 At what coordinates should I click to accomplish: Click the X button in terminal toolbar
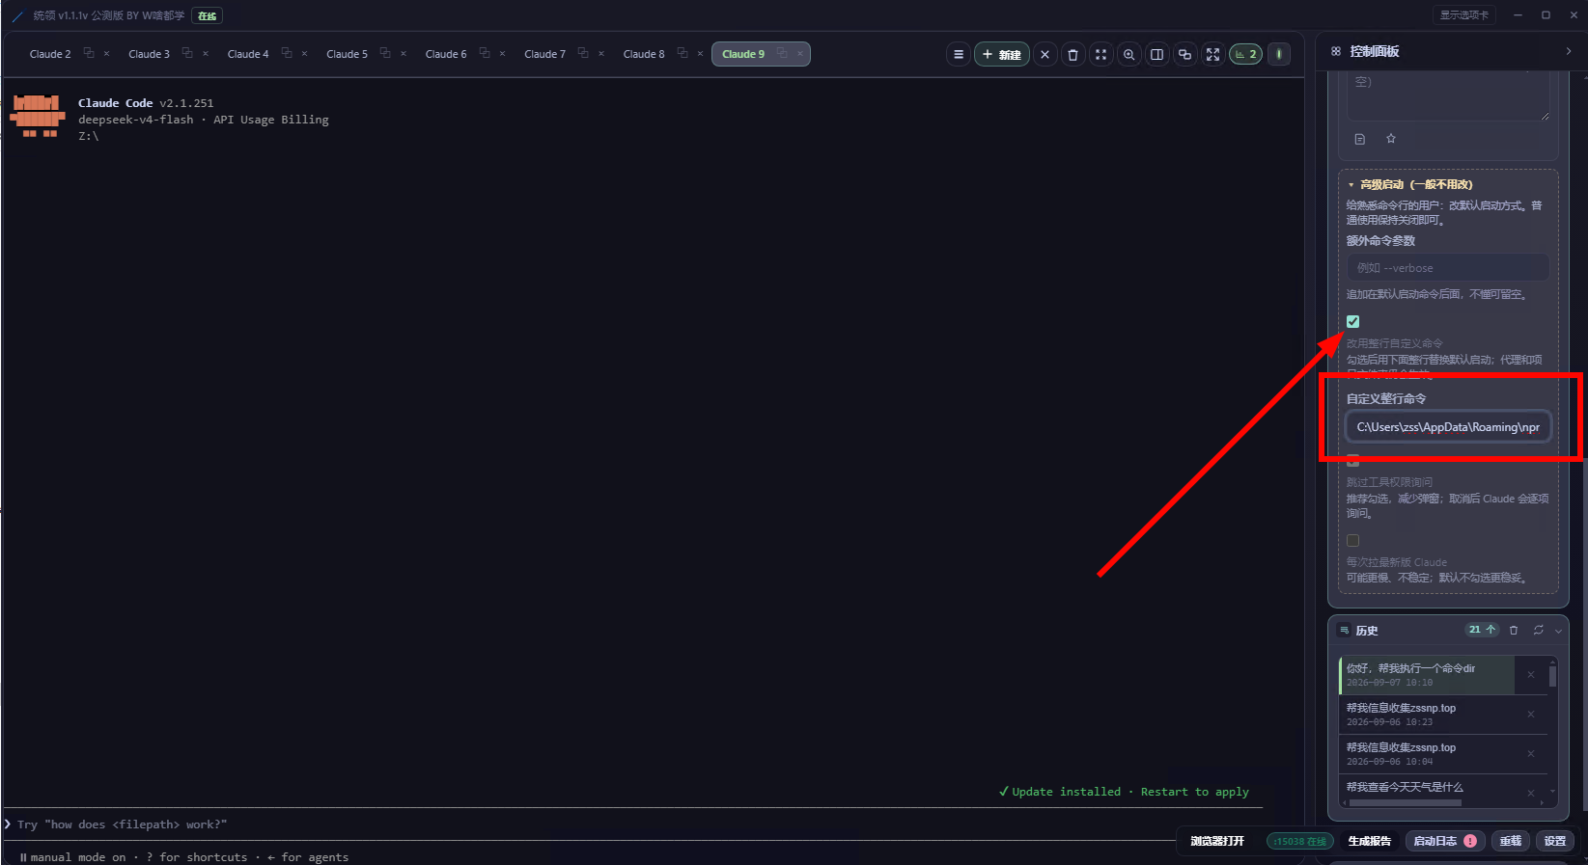1045,55
